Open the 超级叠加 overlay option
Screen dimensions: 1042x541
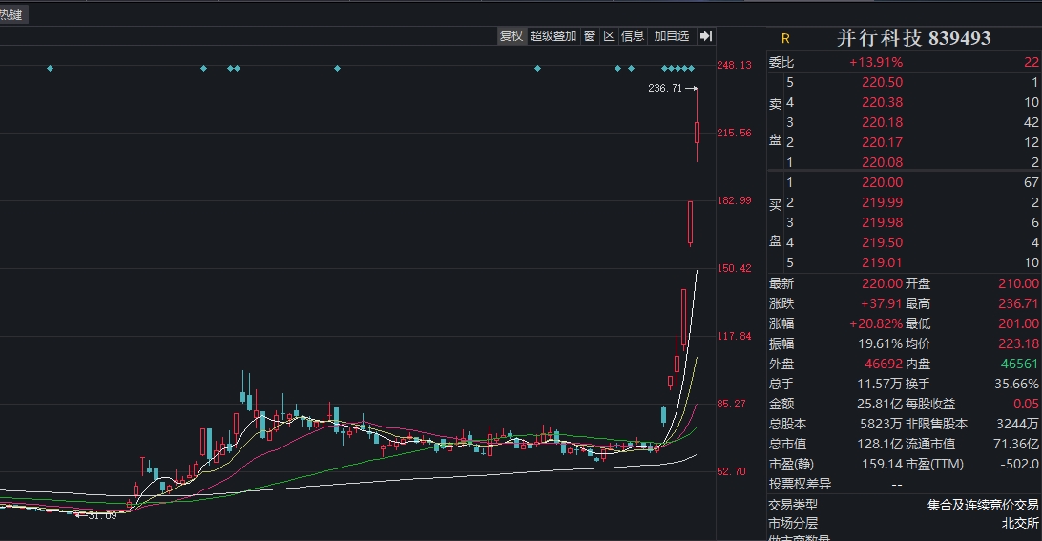(553, 36)
